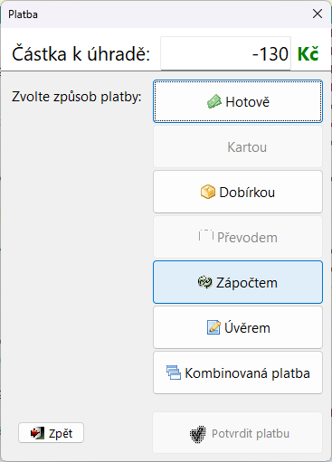The image size is (332, 462).
Task: Click the green cash icon on Hotově
Action: point(214,101)
